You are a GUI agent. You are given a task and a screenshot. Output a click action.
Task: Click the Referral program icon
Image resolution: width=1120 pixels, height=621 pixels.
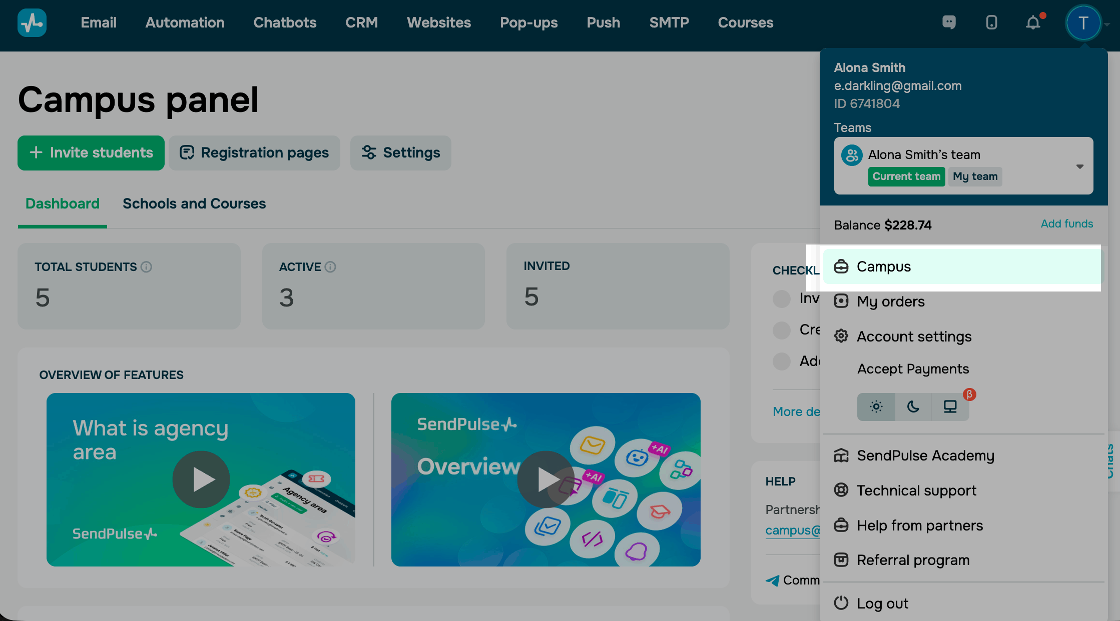pos(841,559)
